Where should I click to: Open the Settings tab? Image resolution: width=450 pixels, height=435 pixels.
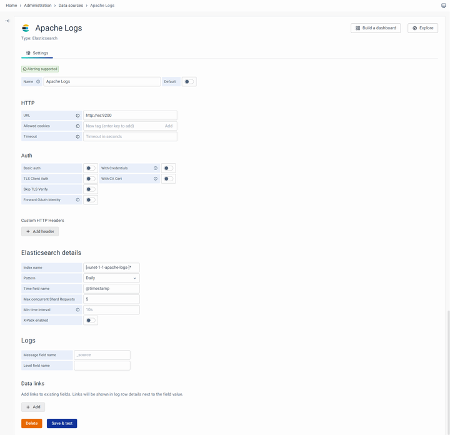click(37, 53)
